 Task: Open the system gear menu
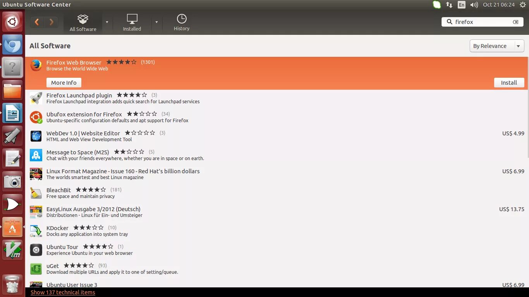point(523,5)
